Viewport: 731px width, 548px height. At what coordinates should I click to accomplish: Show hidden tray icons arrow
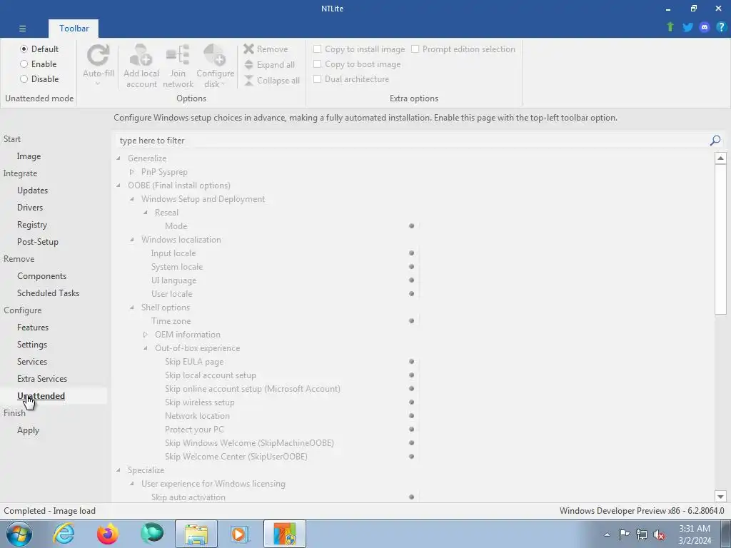(x=607, y=534)
